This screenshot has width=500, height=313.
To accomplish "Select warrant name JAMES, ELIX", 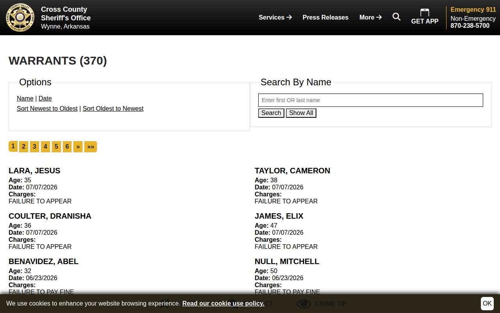I will (279, 216).
